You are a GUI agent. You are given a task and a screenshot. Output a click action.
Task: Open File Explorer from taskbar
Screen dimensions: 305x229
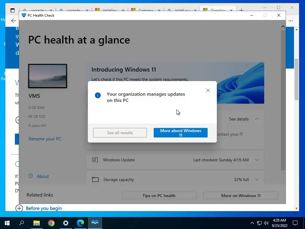pyautogui.click(x=36, y=223)
